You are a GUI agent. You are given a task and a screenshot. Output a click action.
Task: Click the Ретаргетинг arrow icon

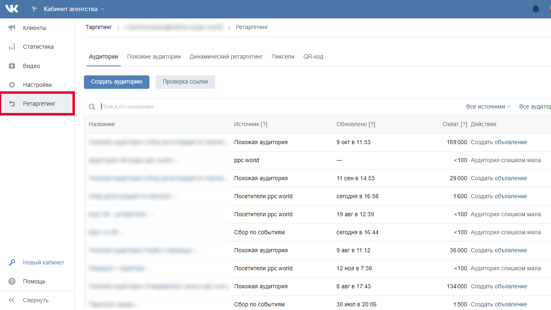tap(12, 104)
